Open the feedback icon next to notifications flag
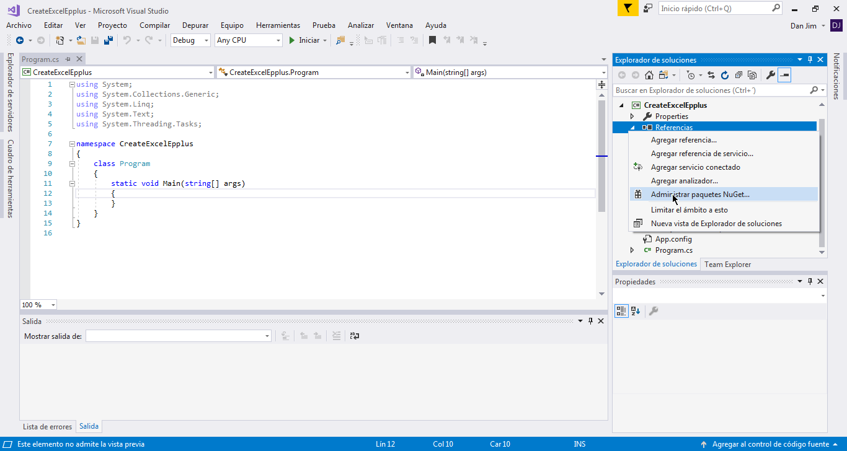847x451 pixels. click(x=647, y=9)
